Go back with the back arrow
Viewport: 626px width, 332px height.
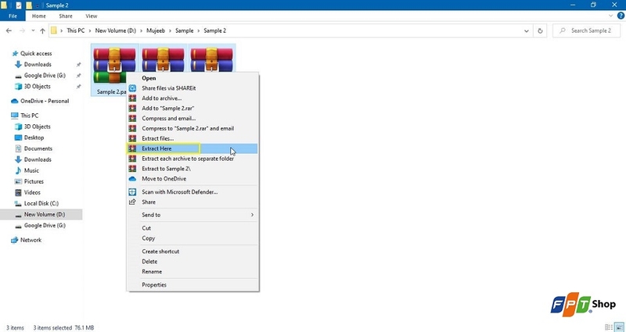coord(9,30)
